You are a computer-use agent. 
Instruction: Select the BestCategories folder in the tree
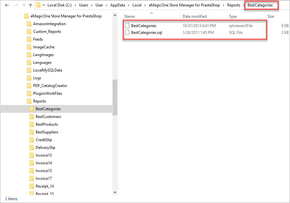tap(56, 109)
